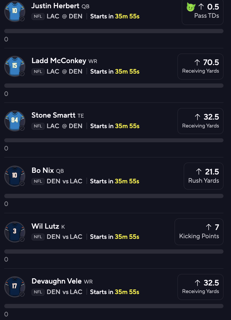The height and width of the screenshot is (320, 231).
Task: Open Bo Nix player name link
Action: pyautogui.click(x=43, y=170)
